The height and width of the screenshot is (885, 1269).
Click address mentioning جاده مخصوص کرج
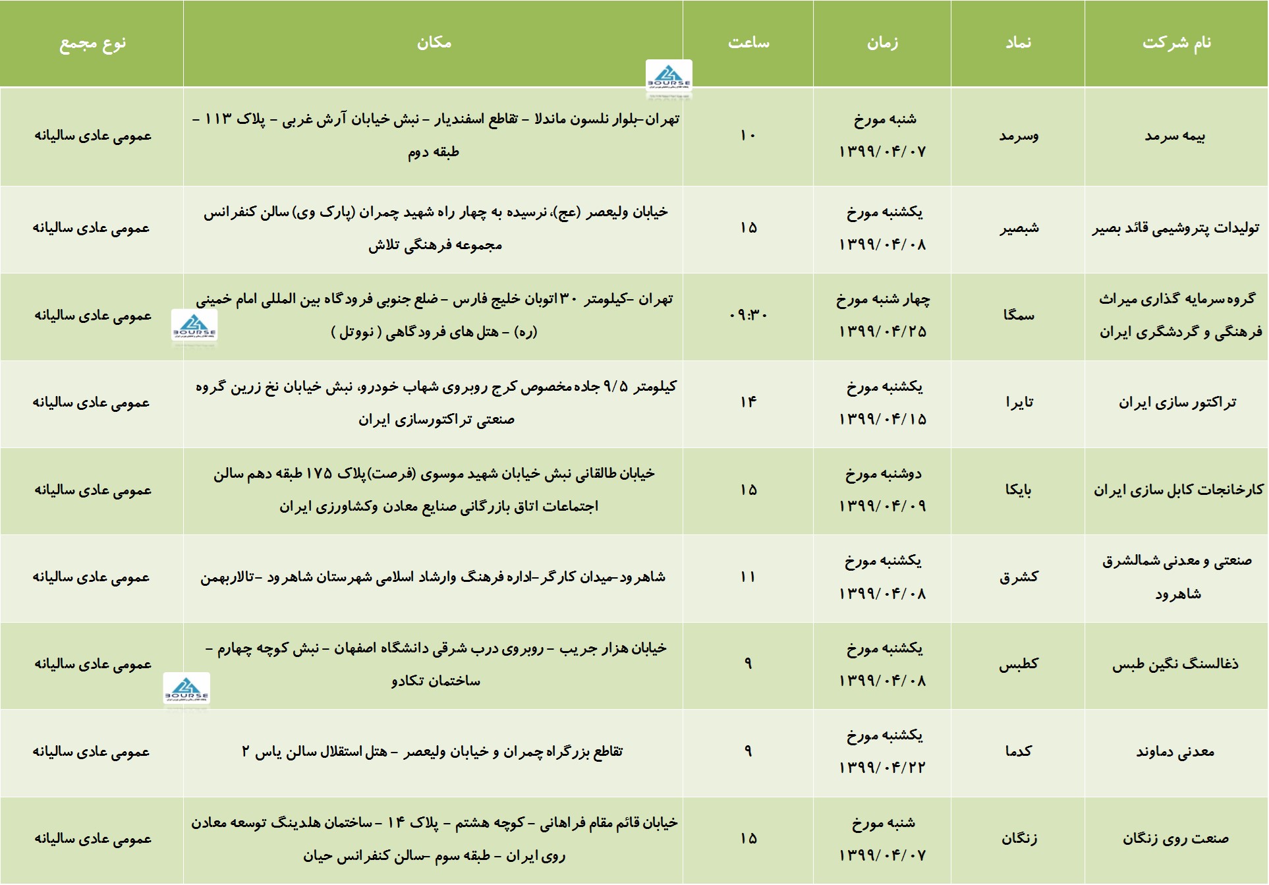click(435, 402)
